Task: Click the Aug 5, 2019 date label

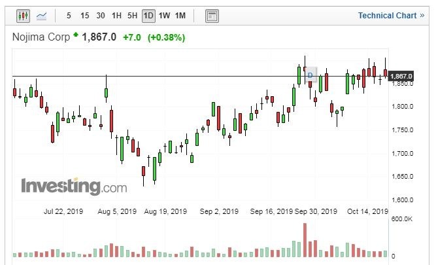Action: (x=117, y=211)
